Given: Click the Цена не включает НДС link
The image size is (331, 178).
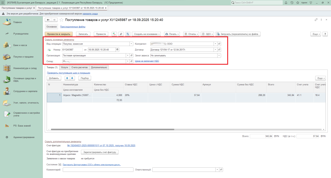Looking at the screenshot, I should (x=147, y=61).
